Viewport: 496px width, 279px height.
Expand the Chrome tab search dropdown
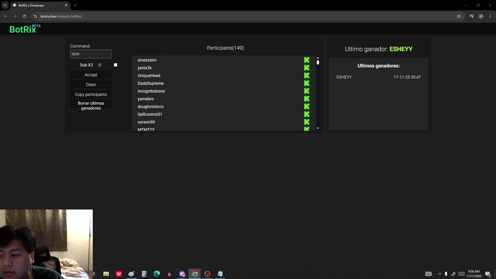5,5
